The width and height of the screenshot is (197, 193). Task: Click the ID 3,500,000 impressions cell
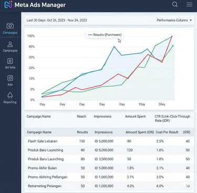[x=104, y=159]
